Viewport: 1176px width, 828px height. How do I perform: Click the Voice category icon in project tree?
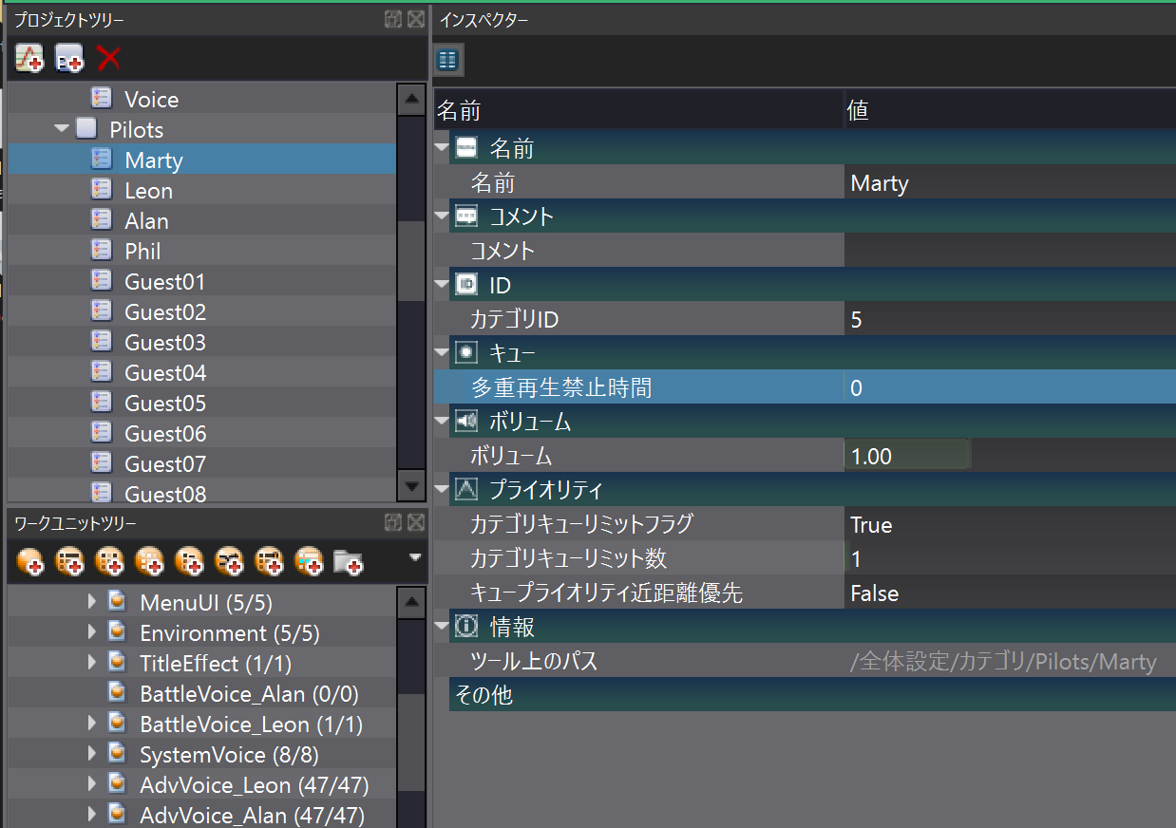pos(102,99)
